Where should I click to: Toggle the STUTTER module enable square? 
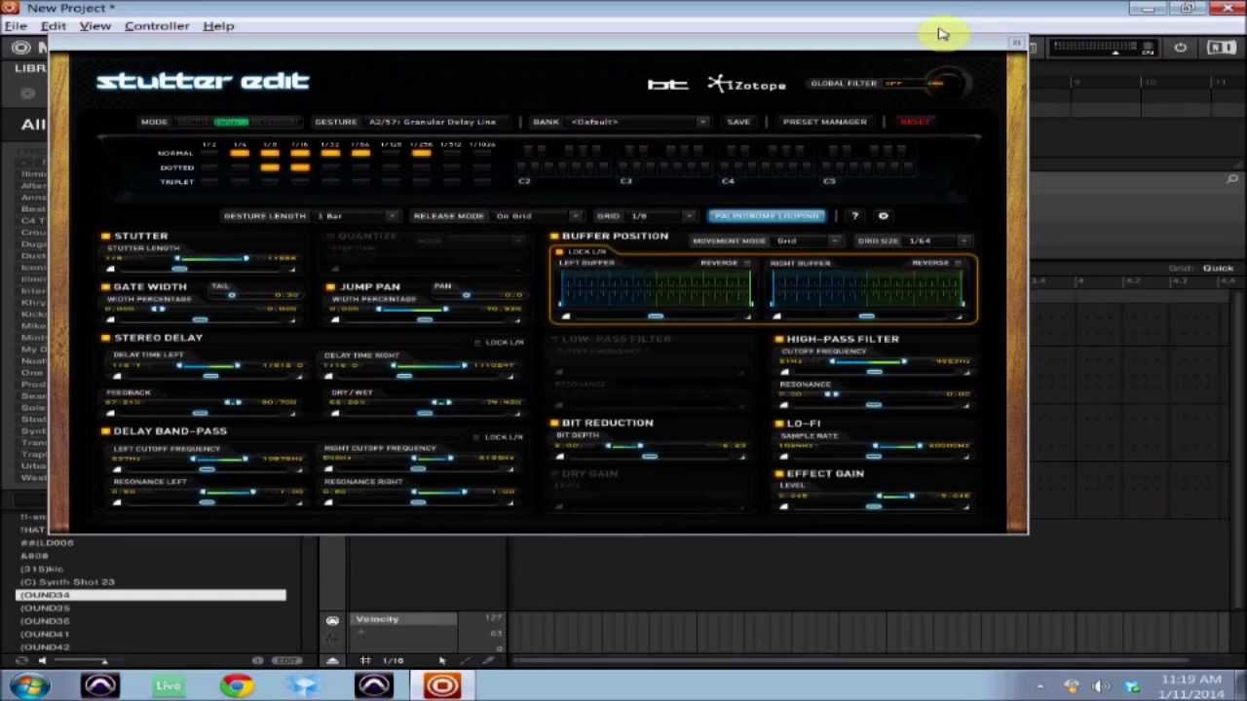click(x=105, y=236)
